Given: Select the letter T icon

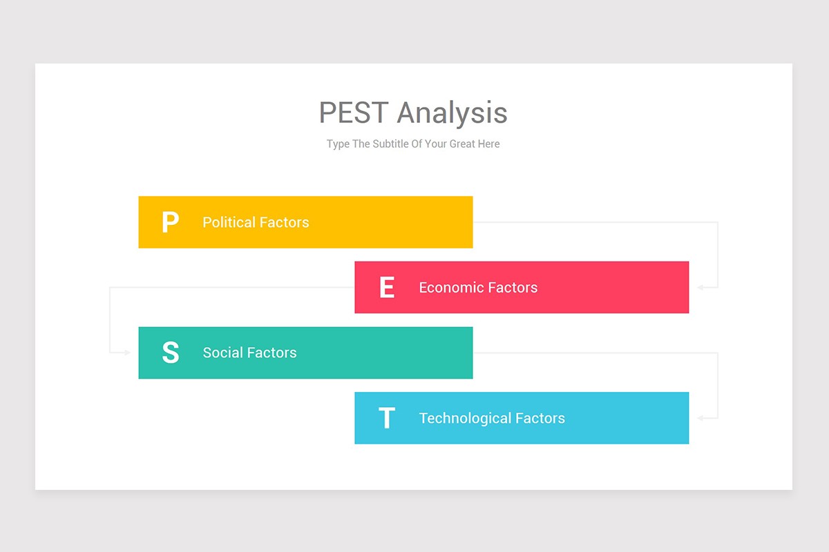Looking at the screenshot, I should coord(387,418).
